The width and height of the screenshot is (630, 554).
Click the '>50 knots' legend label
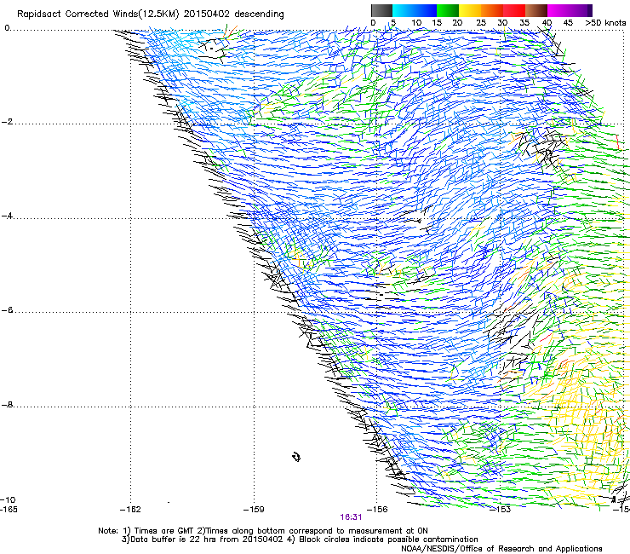[x=605, y=23]
